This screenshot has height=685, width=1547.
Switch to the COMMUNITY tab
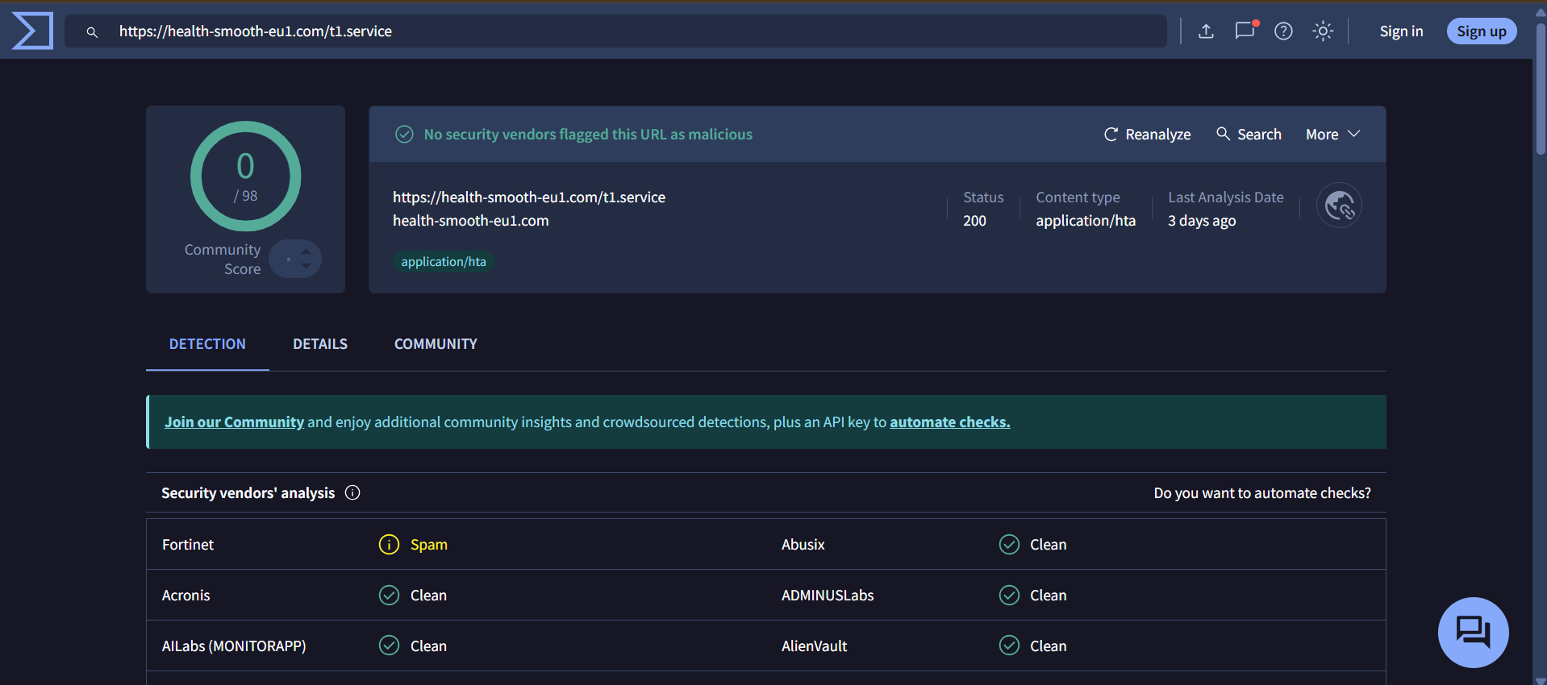point(436,344)
